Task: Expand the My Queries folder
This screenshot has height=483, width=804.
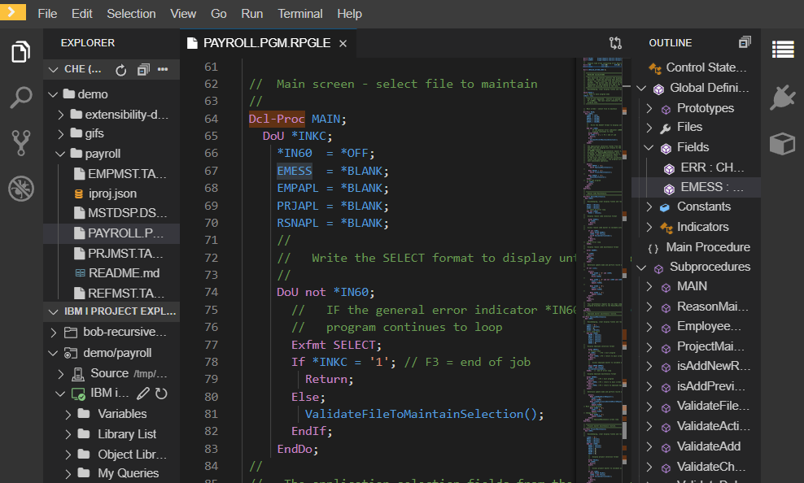Action: [x=68, y=474]
